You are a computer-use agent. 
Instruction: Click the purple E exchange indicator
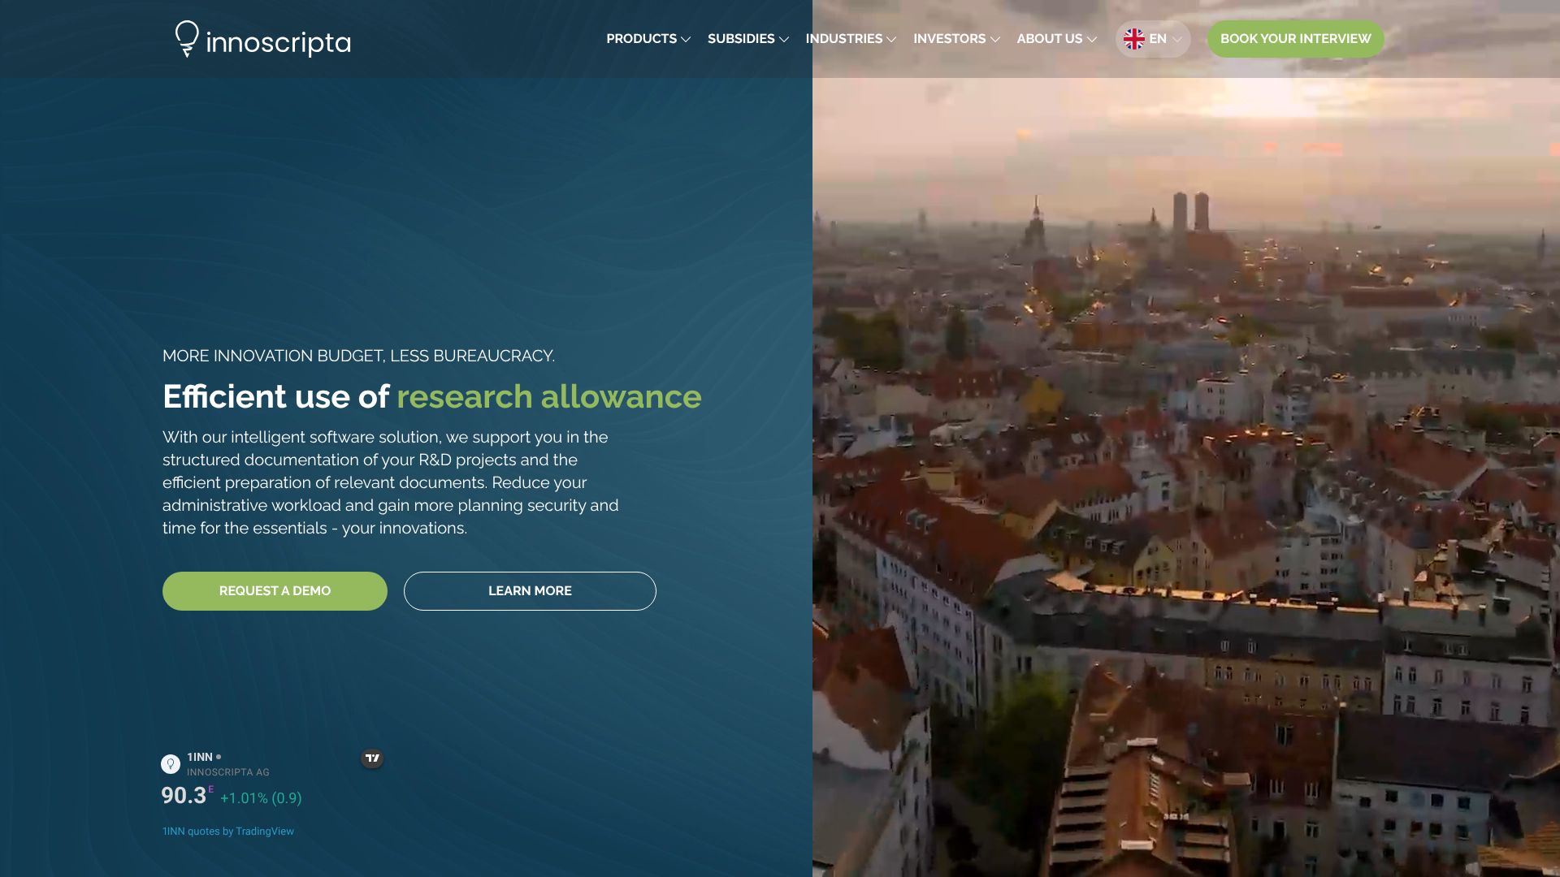click(x=211, y=789)
